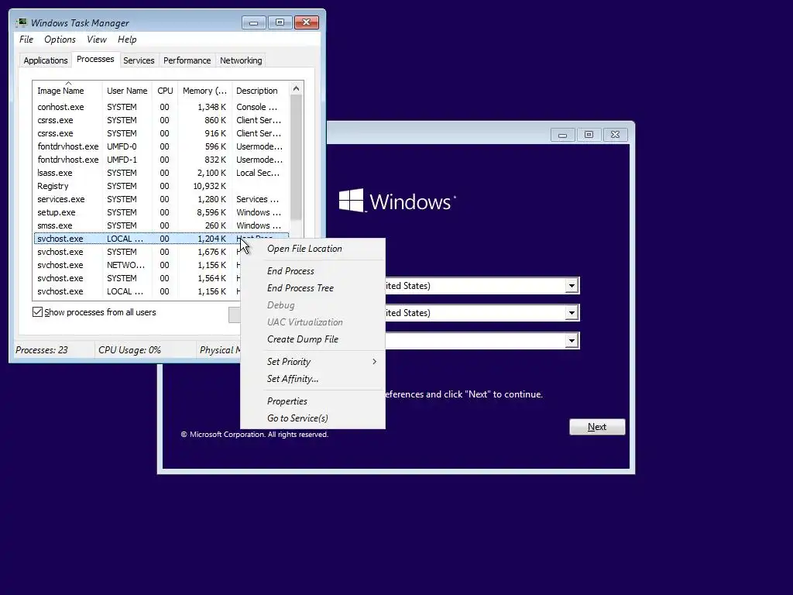The height and width of the screenshot is (595, 793).
Task: Open the second United States dropdown in setup
Action: [x=572, y=313]
